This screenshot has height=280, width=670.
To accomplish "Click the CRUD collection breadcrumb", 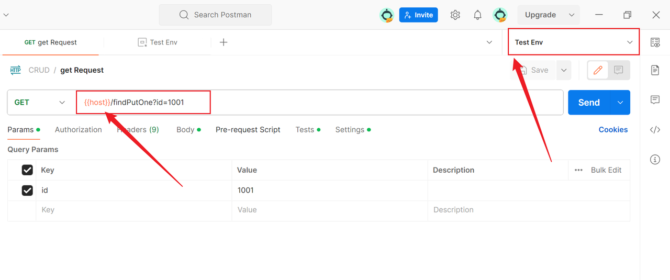I will coord(39,70).
